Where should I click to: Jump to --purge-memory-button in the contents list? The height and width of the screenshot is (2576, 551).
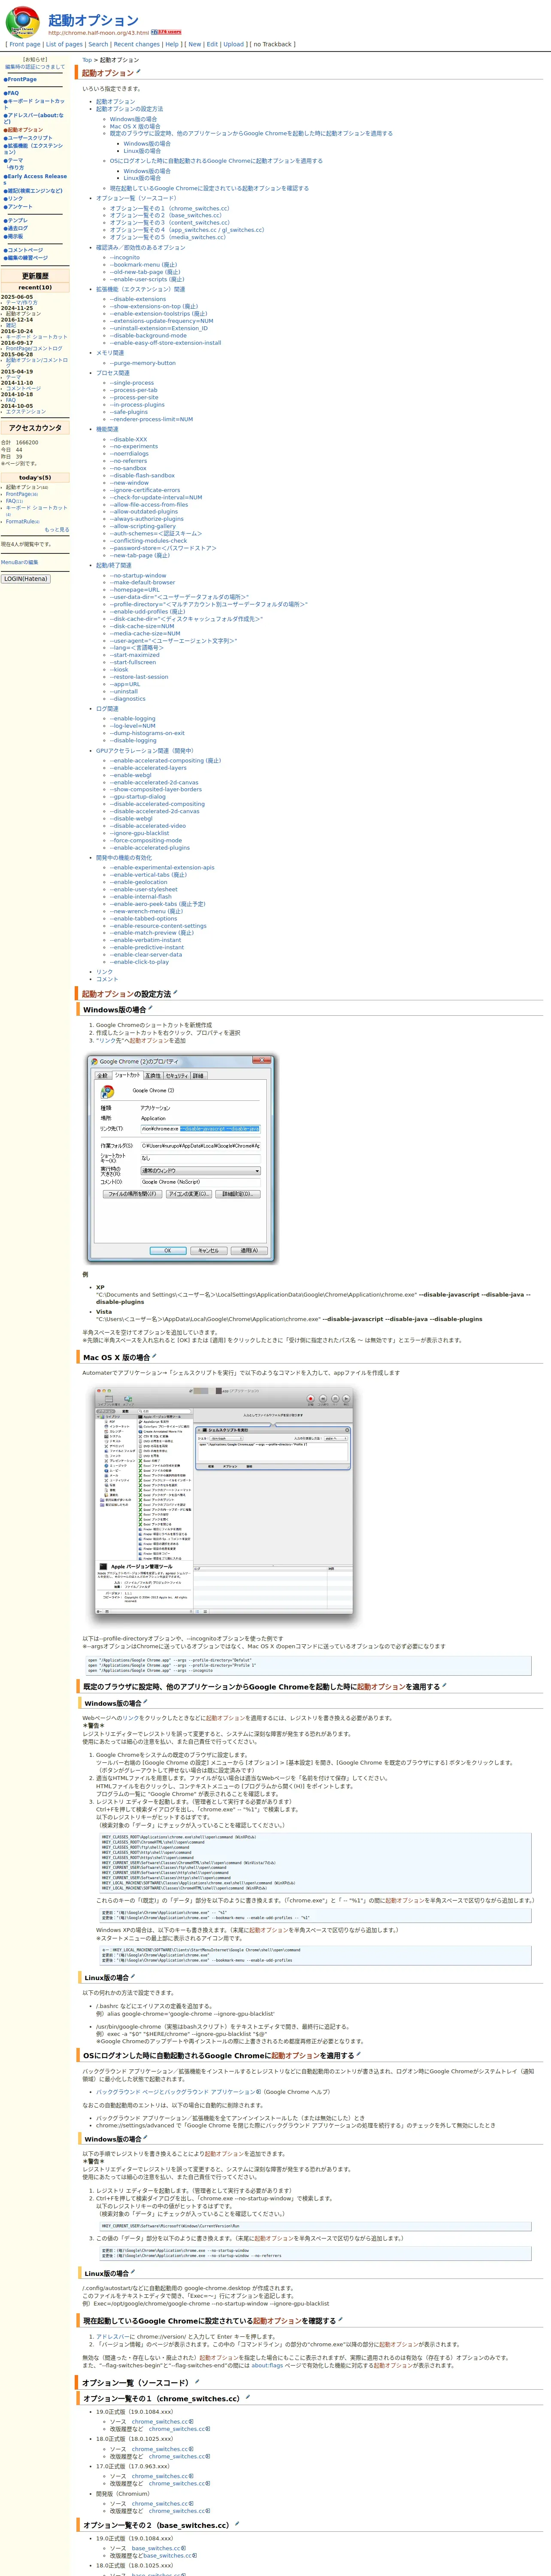(142, 363)
